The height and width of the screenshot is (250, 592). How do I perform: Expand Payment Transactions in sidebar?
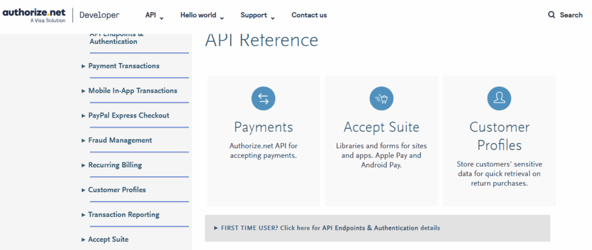pos(120,66)
